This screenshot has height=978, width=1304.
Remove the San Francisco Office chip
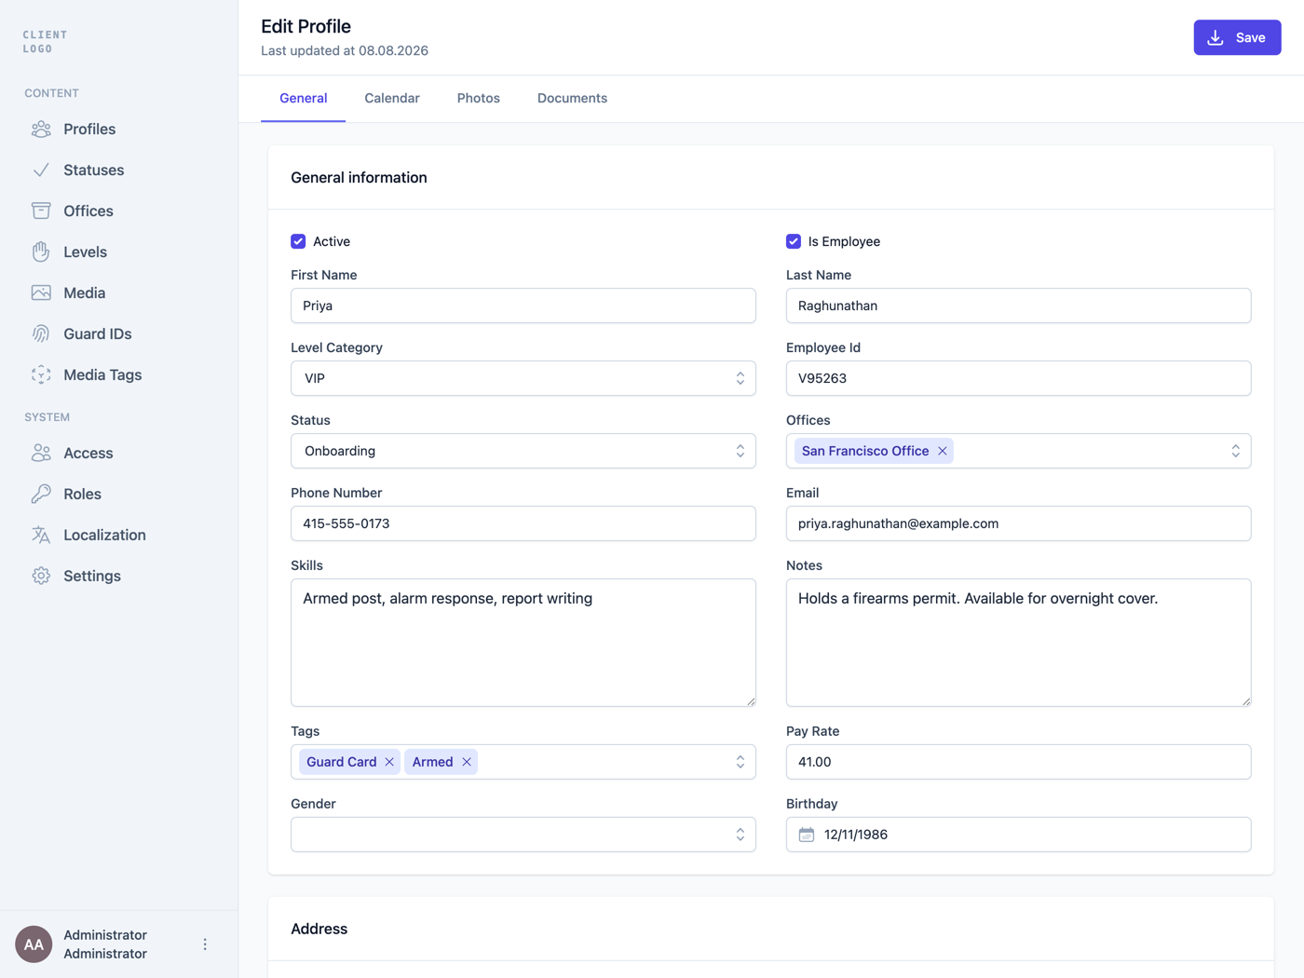pos(943,451)
